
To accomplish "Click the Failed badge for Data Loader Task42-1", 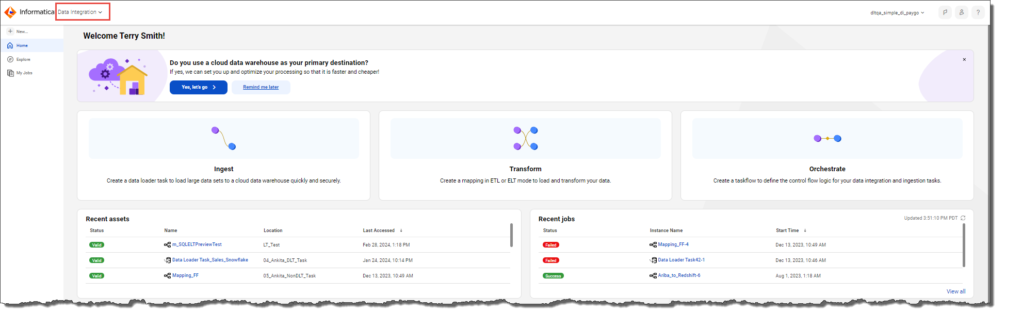I will [551, 260].
